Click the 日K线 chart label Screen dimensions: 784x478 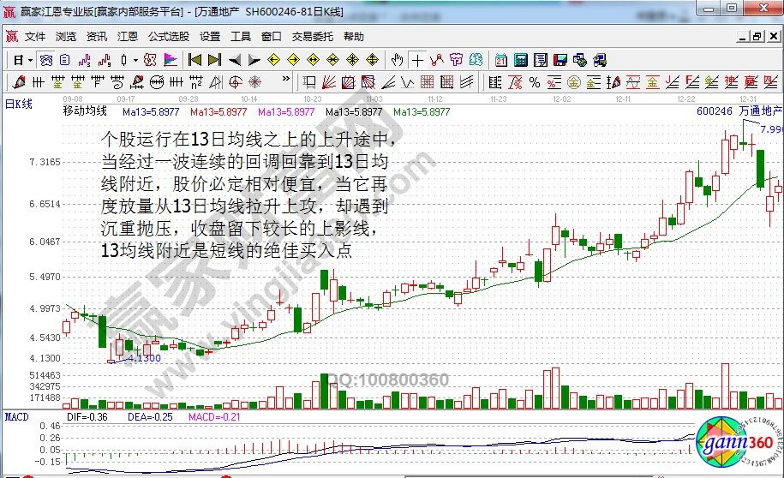point(19,104)
